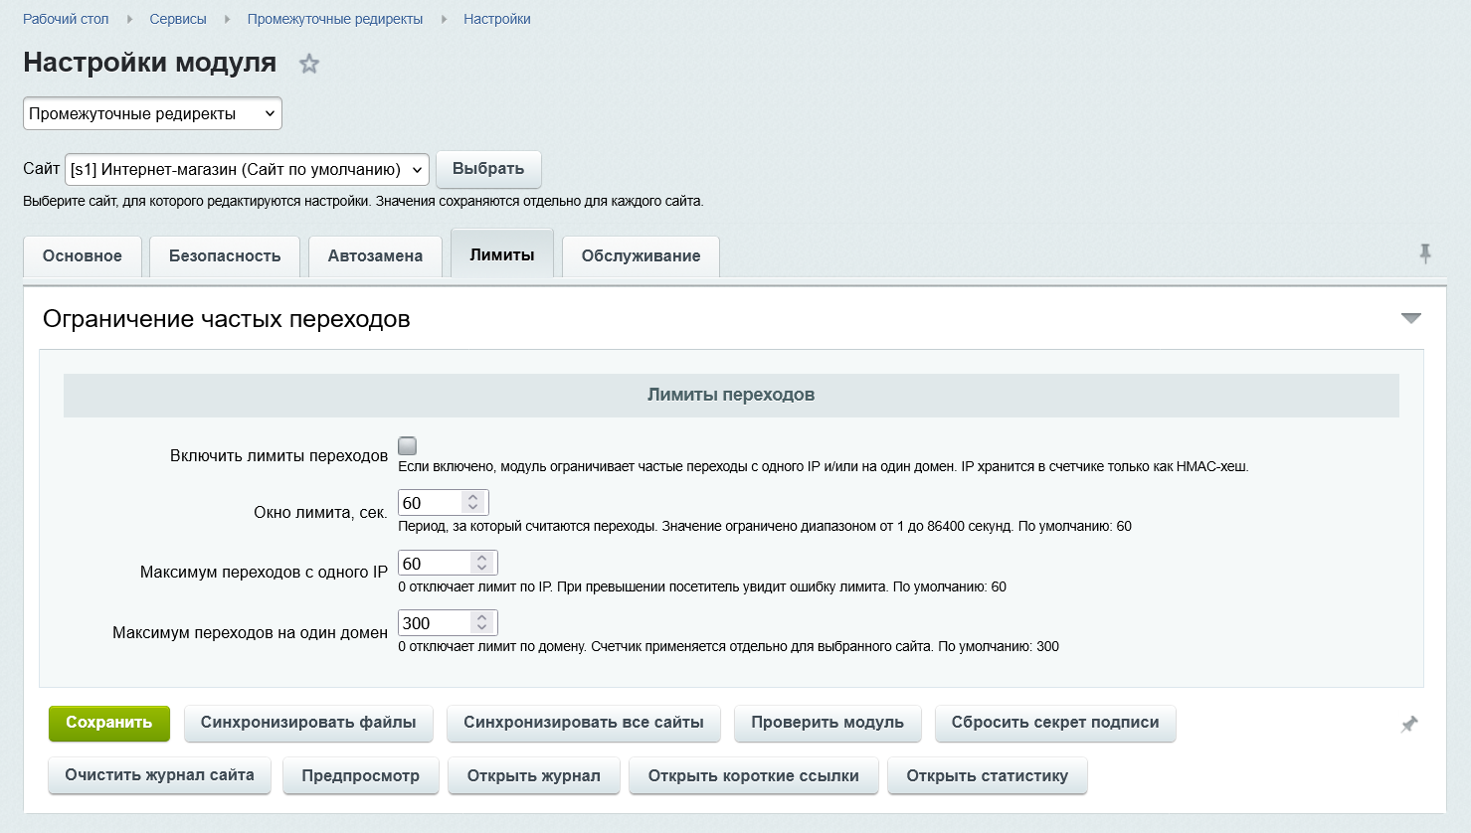
Task: Adjust the Окно лимита spinner arrows
Action: click(473, 503)
